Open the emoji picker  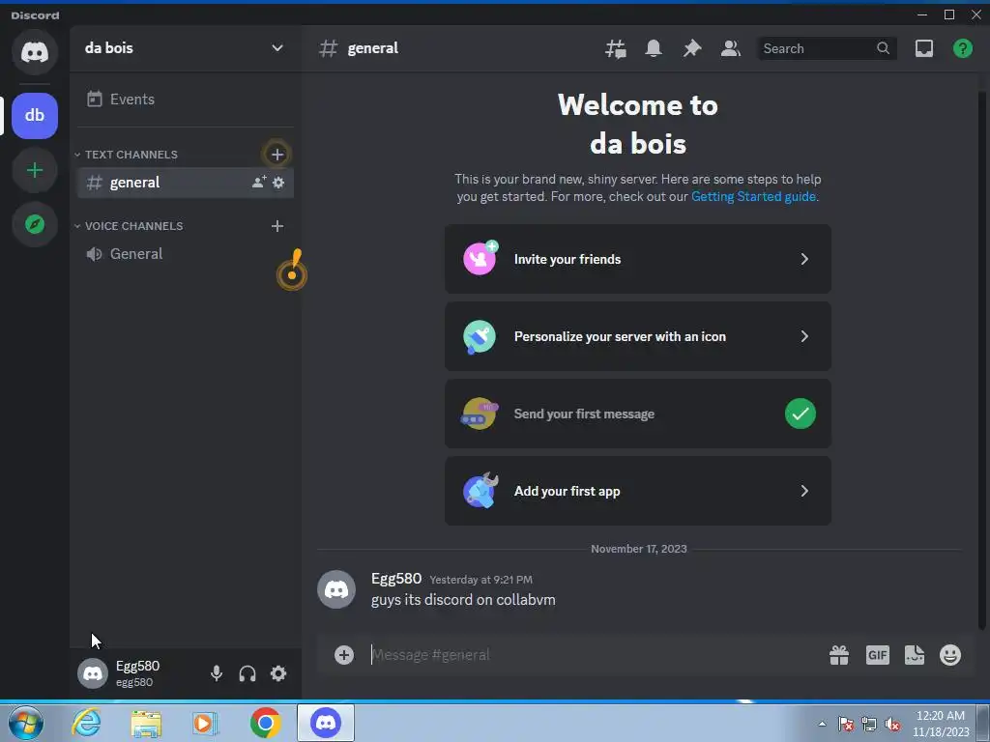950,655
